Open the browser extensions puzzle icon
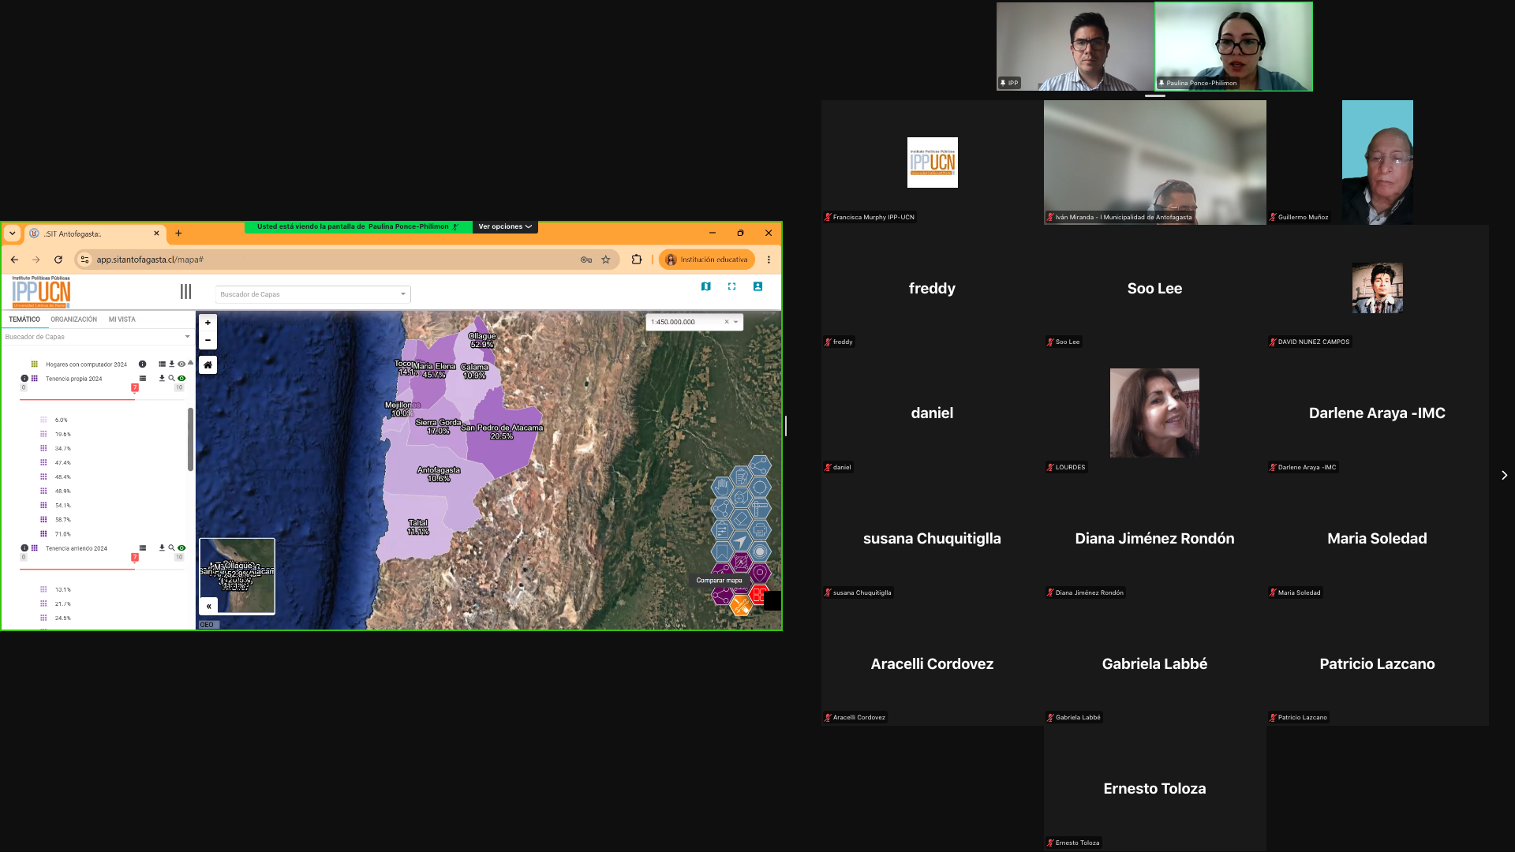Viewport: 1515px width, 852px height. [637, 260]
